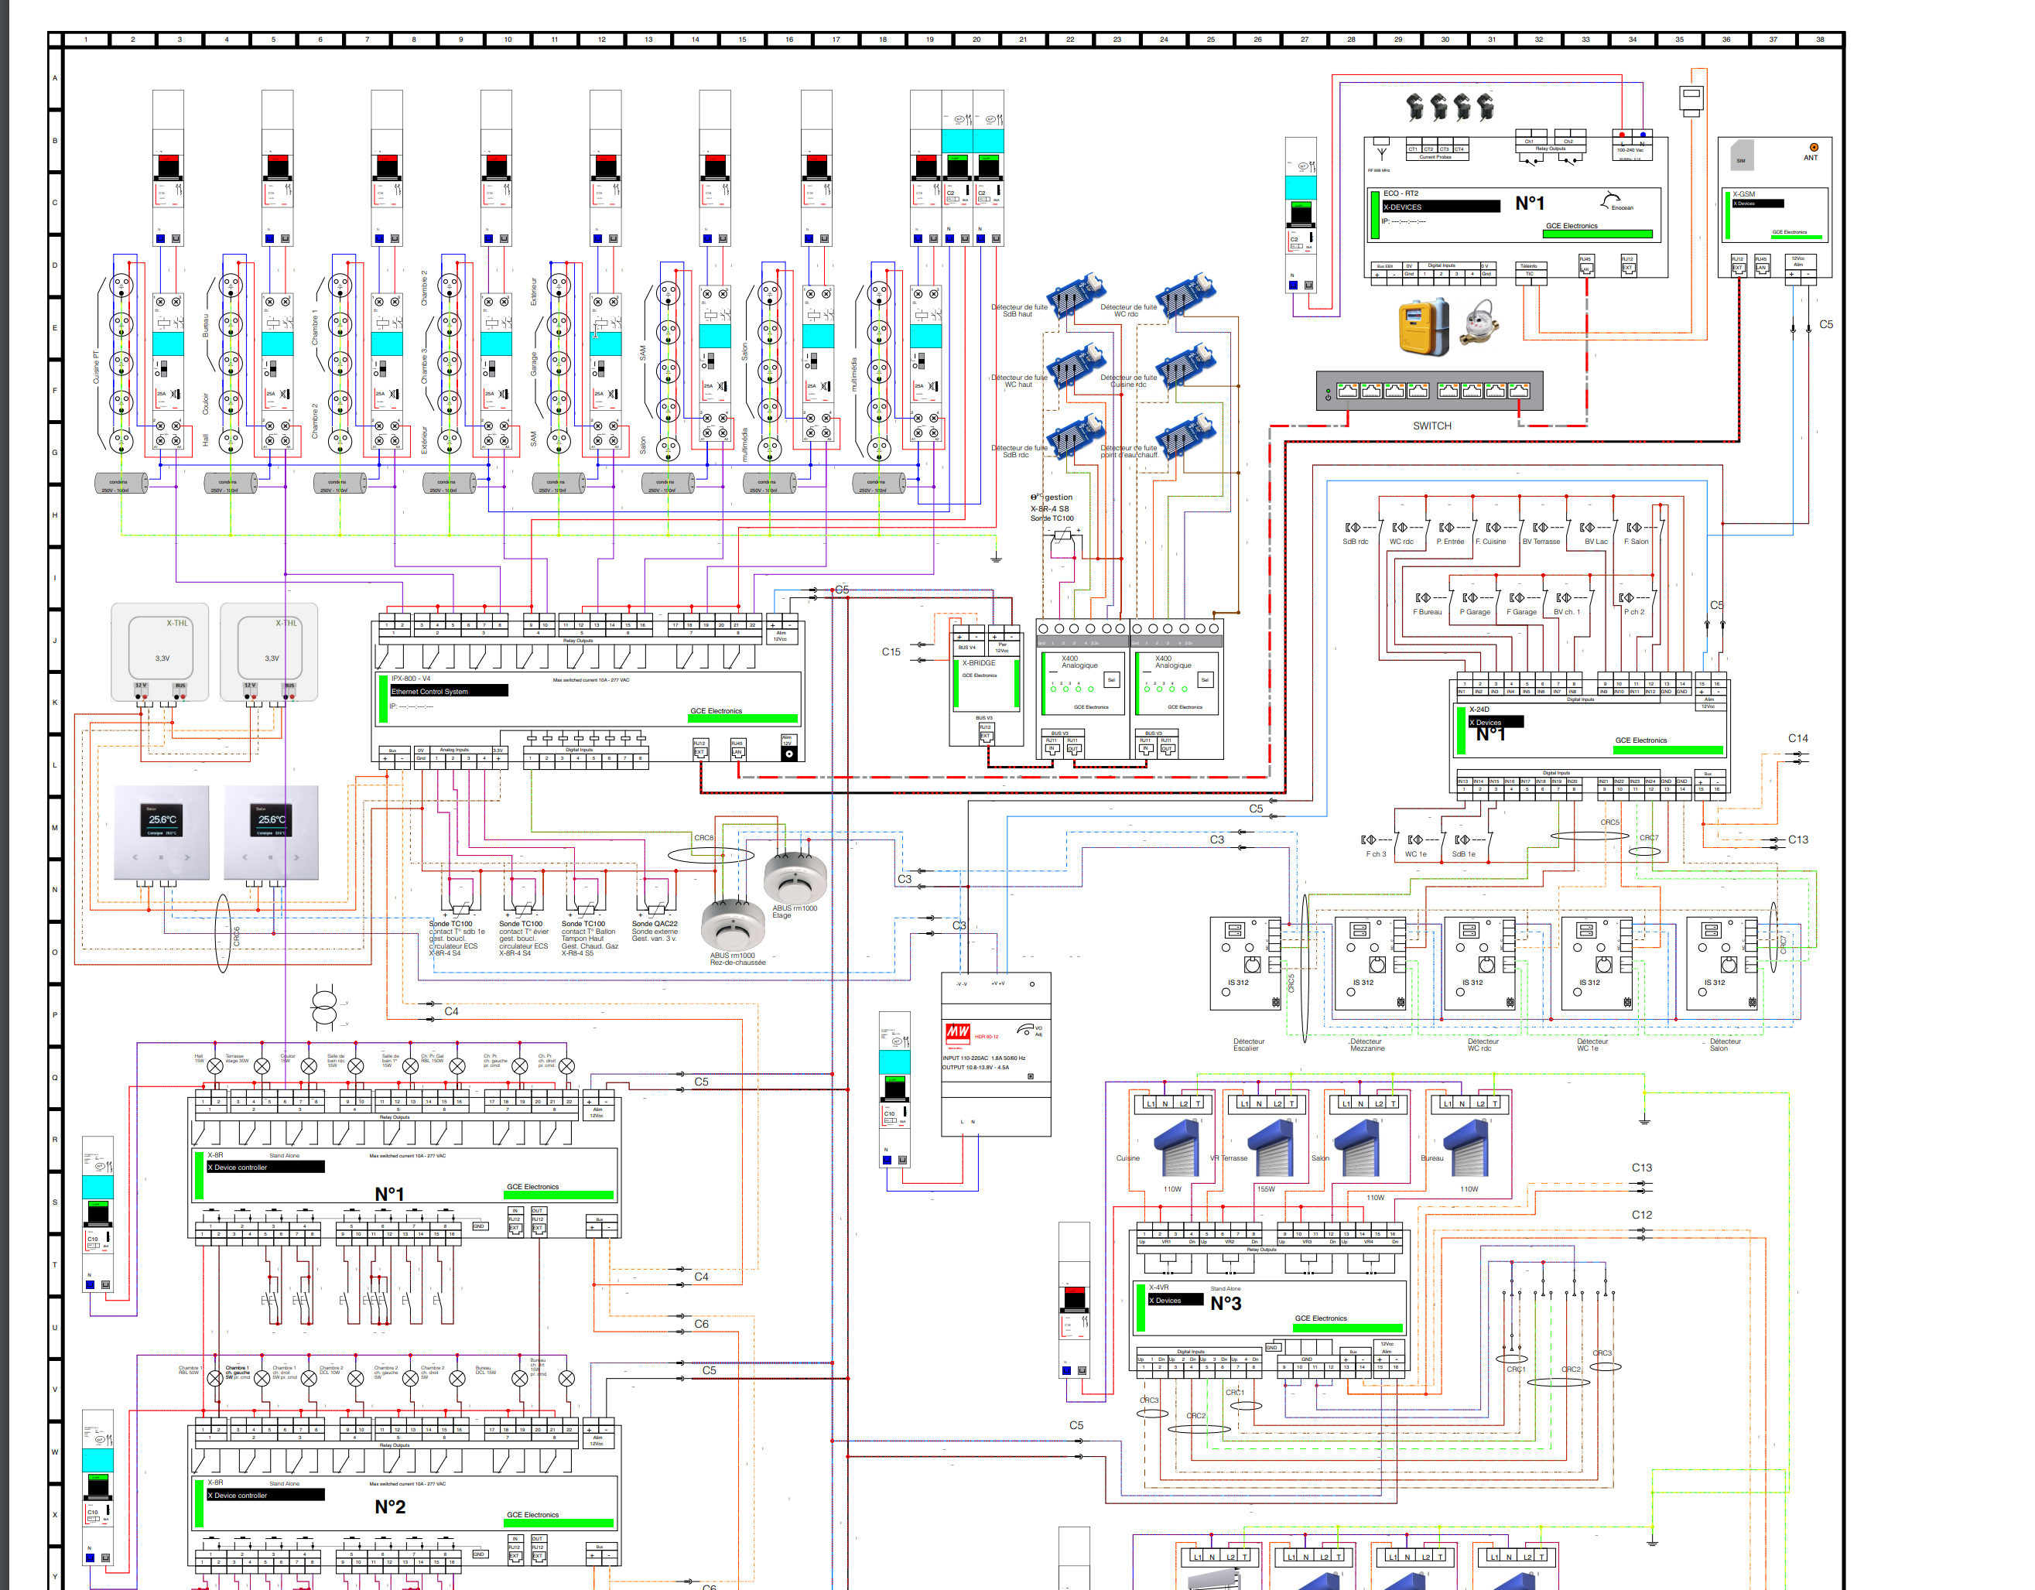Select the 'X-24D' module title
The width and height of the screenshot is (2035, 1590).
pos(1479,710)
